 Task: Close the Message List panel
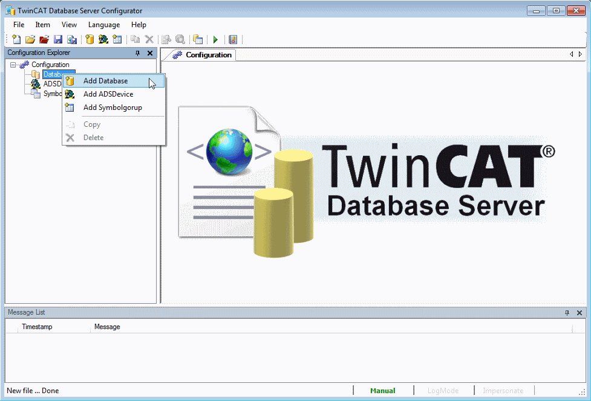pos(580,313)
